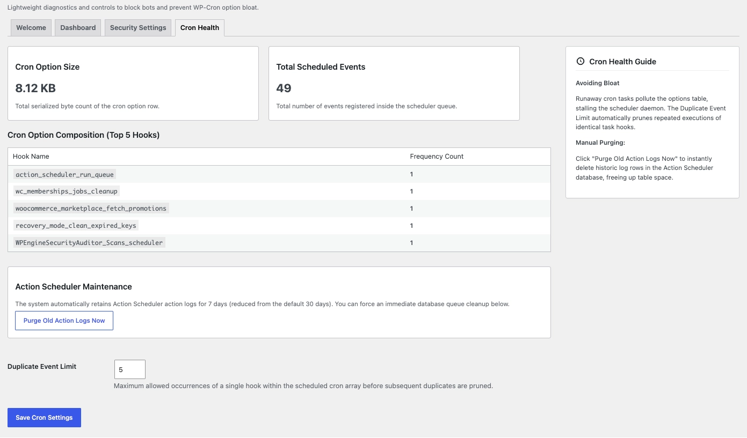This screenshot has height=438, width=747.
Task: Select the action_scheduler_run_queue hook row
Action: [279, 174]
